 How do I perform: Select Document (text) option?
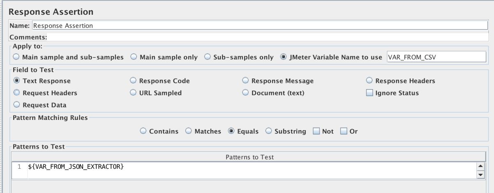[245, 93]
